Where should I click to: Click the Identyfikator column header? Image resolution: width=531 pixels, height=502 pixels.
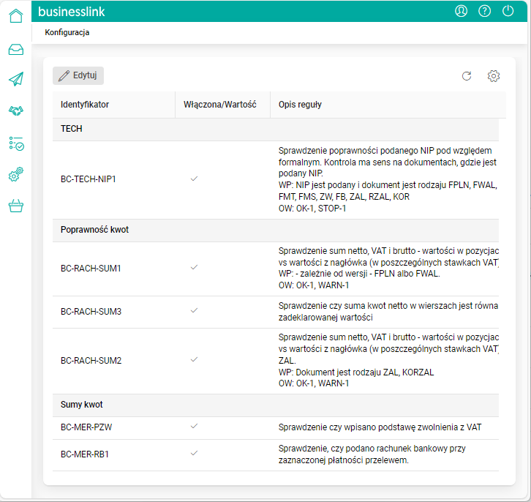85,105
